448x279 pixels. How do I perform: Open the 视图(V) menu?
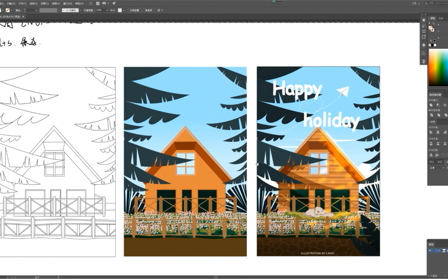(x=56, y=4)
